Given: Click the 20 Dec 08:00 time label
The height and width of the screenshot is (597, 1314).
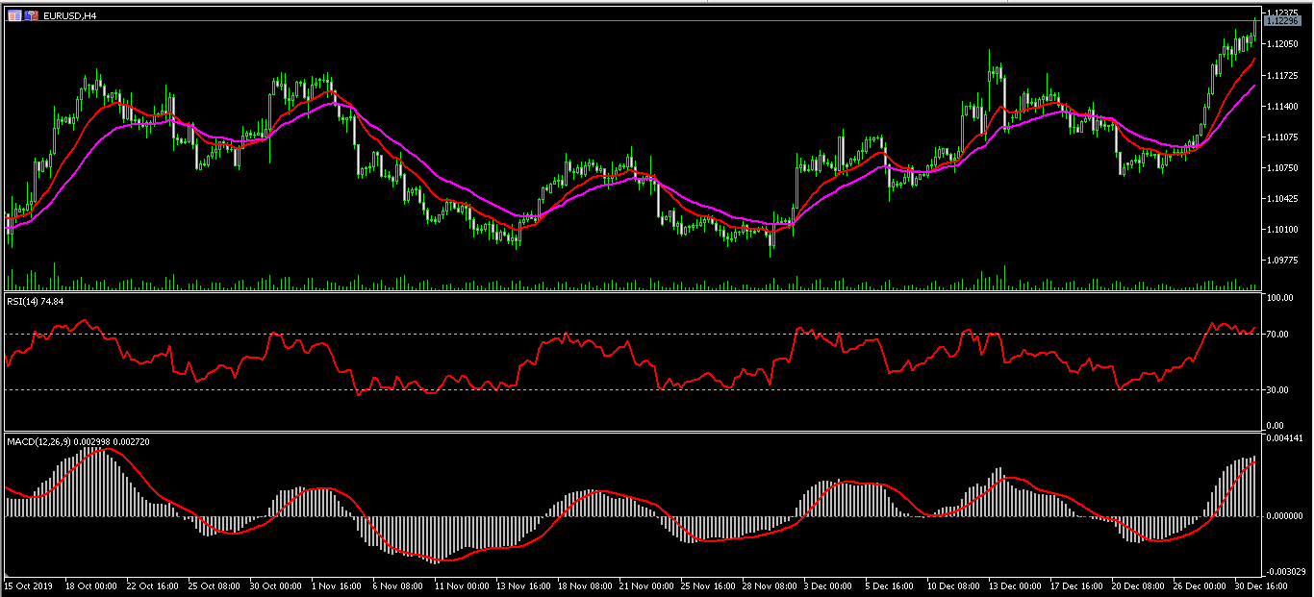Looking at the screenshot, I should point(1137,585).
